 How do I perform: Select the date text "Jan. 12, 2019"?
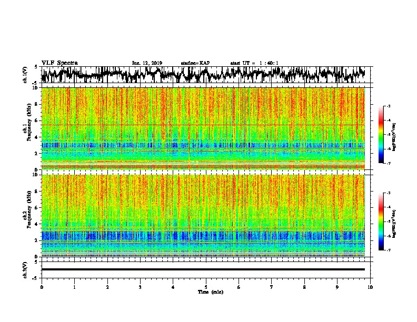coord(147,63)
